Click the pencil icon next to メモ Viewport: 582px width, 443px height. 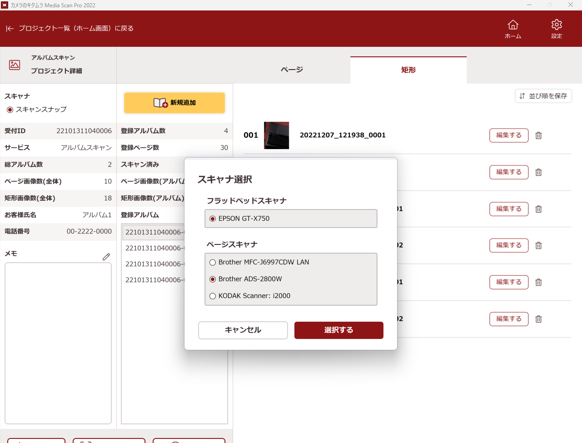coord(106,256)
